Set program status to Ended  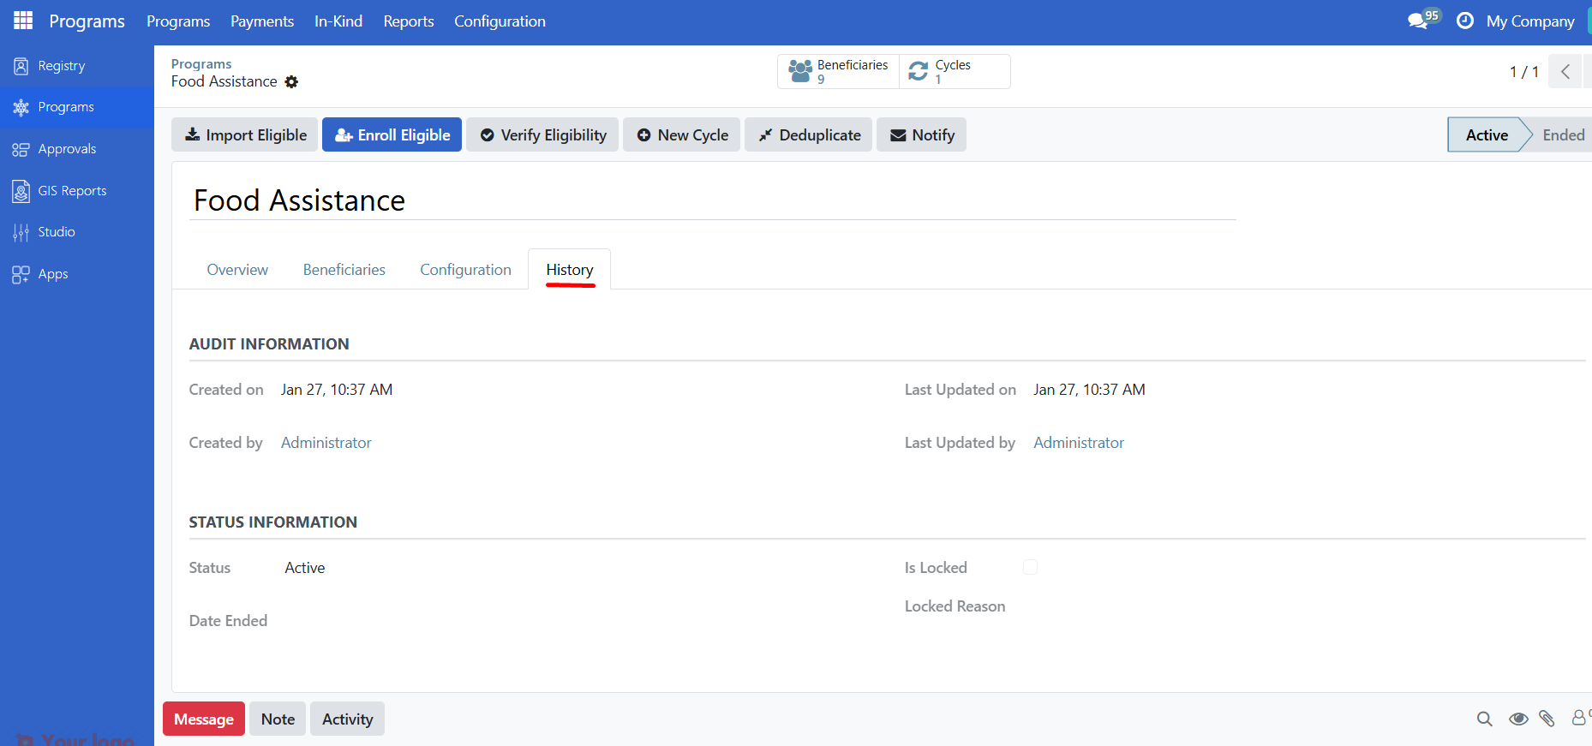1563,135
